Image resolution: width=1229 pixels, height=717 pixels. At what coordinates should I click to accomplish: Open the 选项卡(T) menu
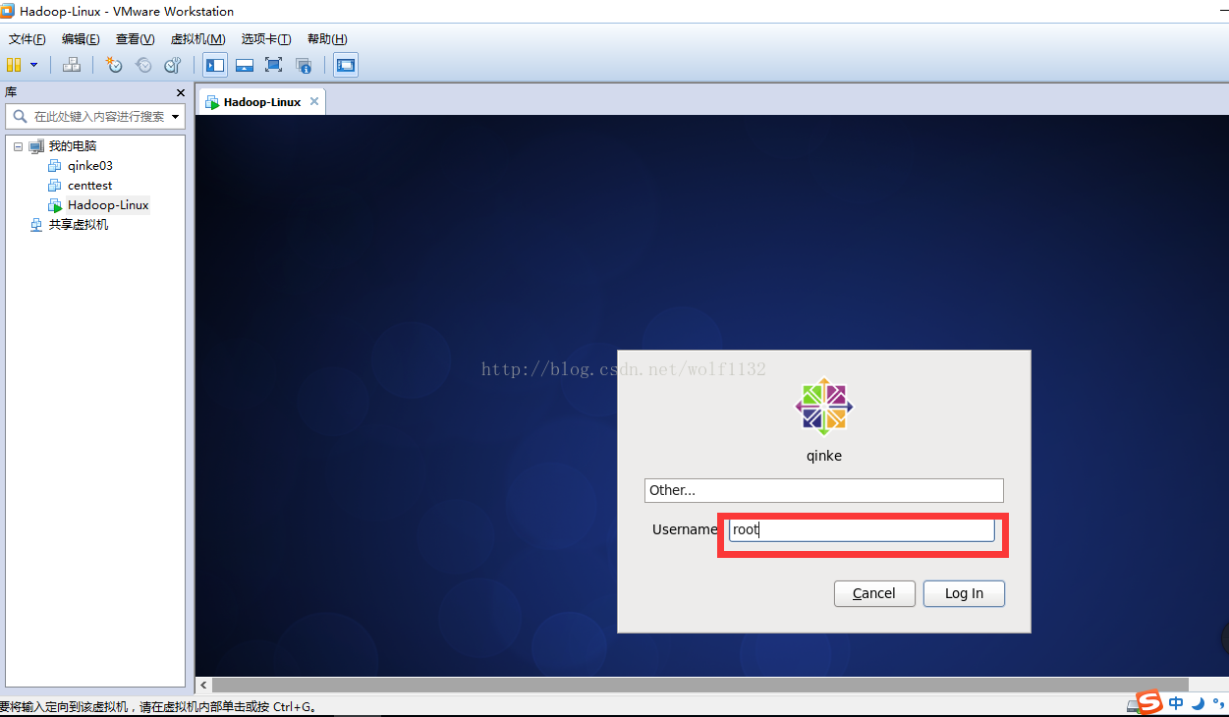pyautogui.click(x=266, y=39)
